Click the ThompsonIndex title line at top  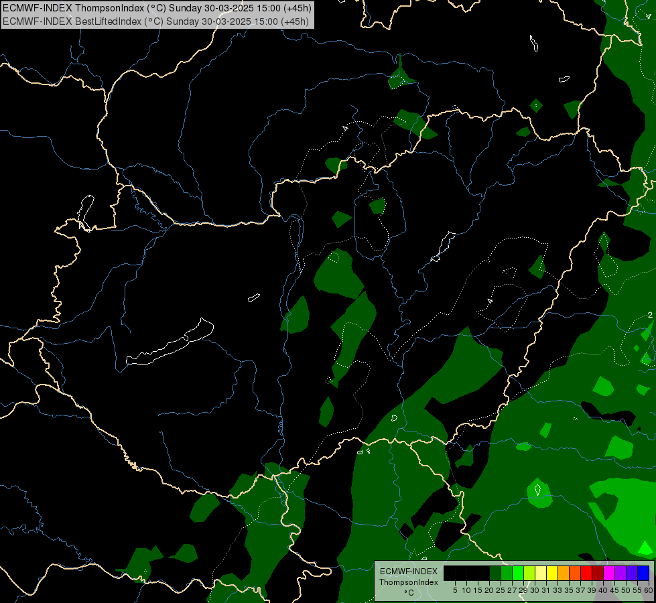click(157, 8)
